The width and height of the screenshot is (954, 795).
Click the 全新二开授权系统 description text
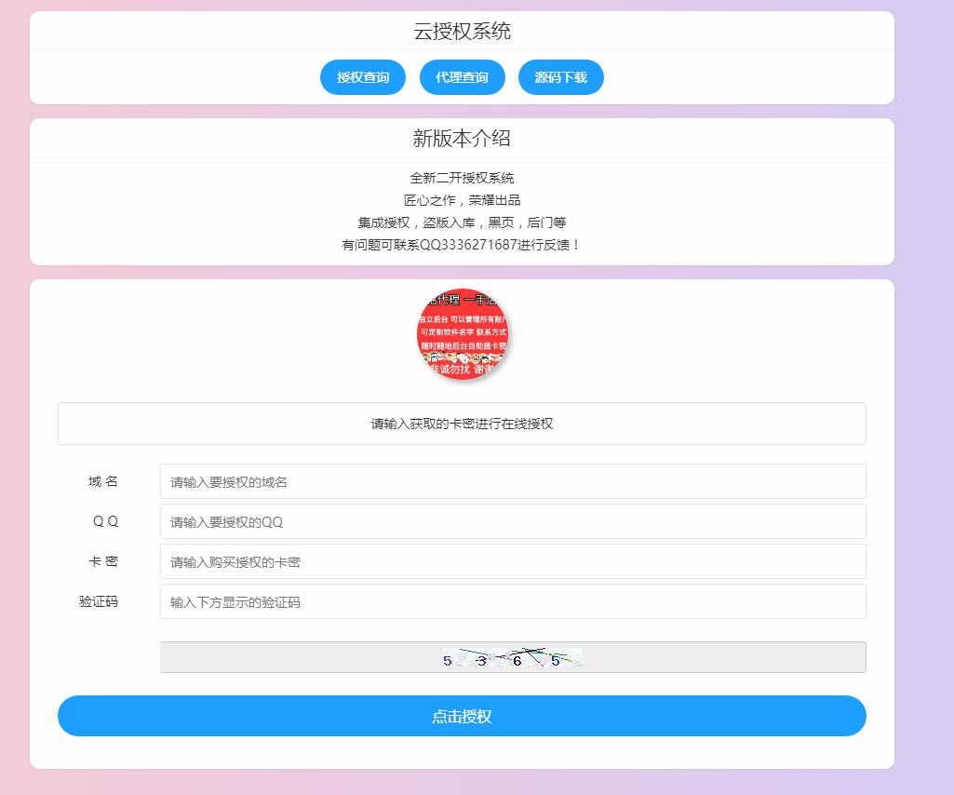[x=462, y=177]
